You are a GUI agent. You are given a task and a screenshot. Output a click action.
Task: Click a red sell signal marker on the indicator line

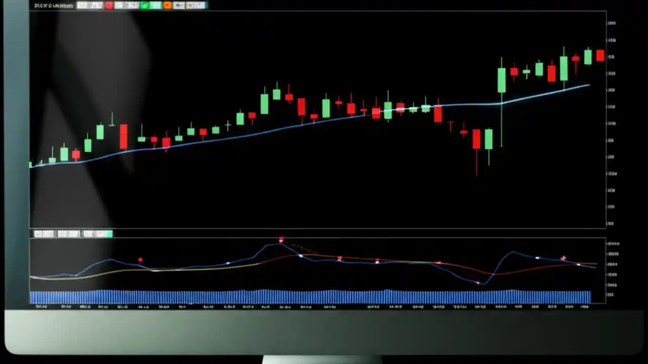coord(281,240)
